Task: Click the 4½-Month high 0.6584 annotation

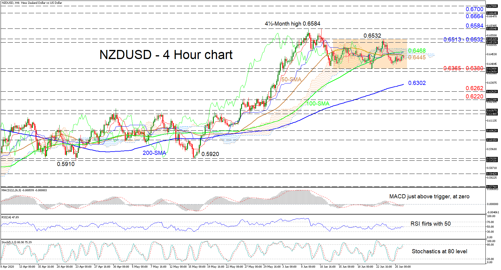Action: (292, 24)
